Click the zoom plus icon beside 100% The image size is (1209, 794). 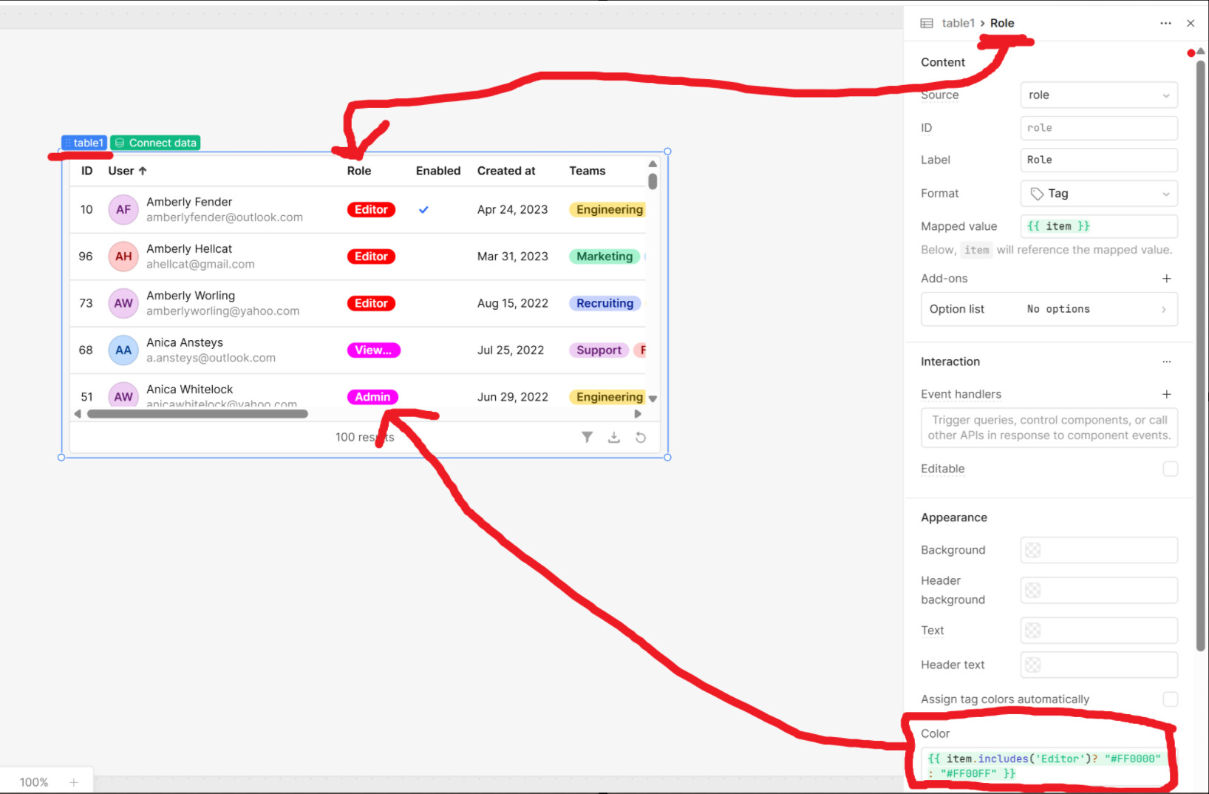pos(74,782)
